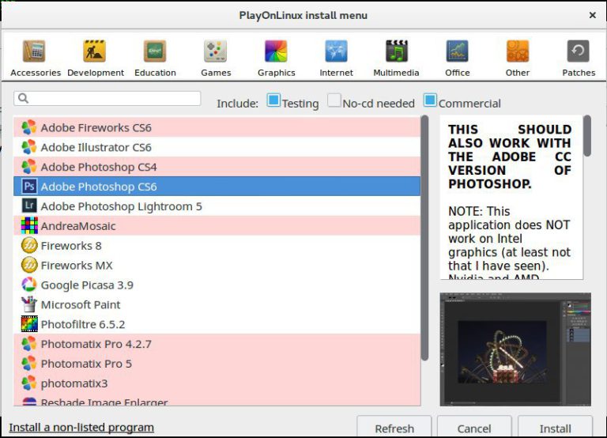Open the Patches category icon
Viewport: 607px width, 438px height.
[x=579, y=51]
